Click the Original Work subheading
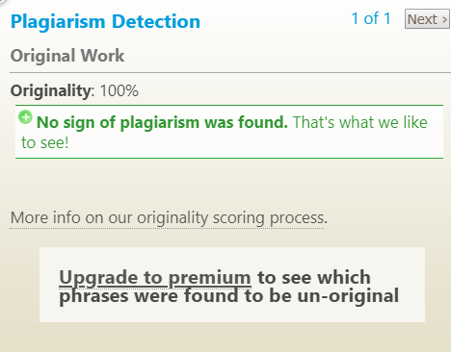The height and width of the screenshot is (352, 451). (x=67, y=56)
